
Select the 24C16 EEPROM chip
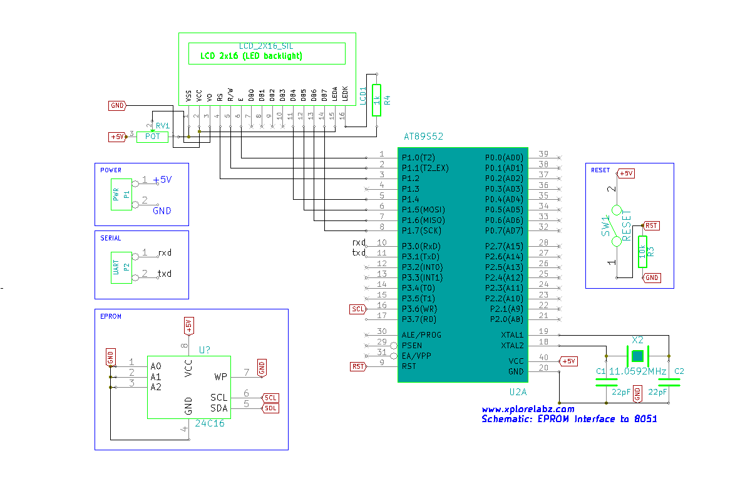[x=189, y=387]
